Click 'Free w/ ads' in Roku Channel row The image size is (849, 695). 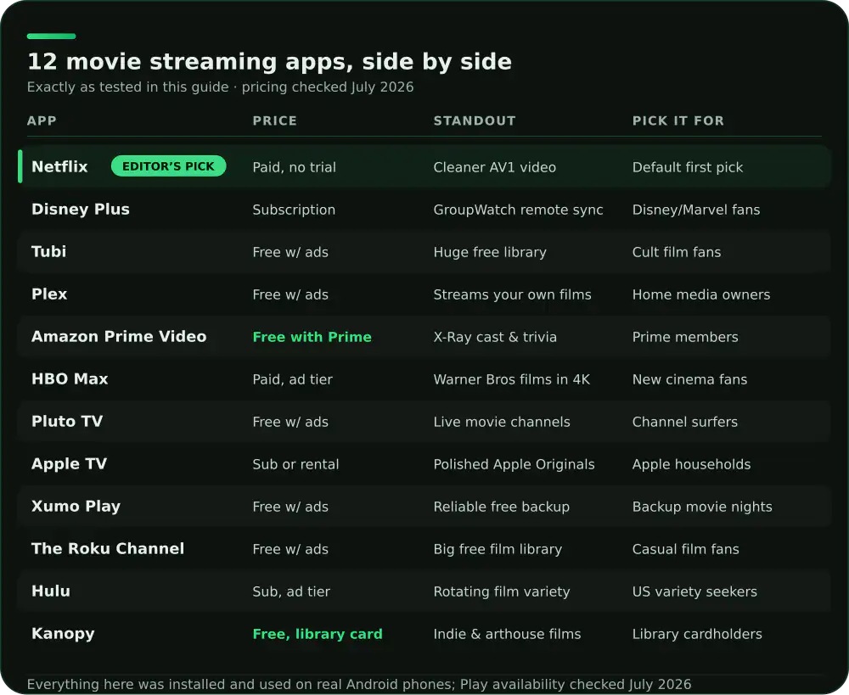click(x=290, y=549)
